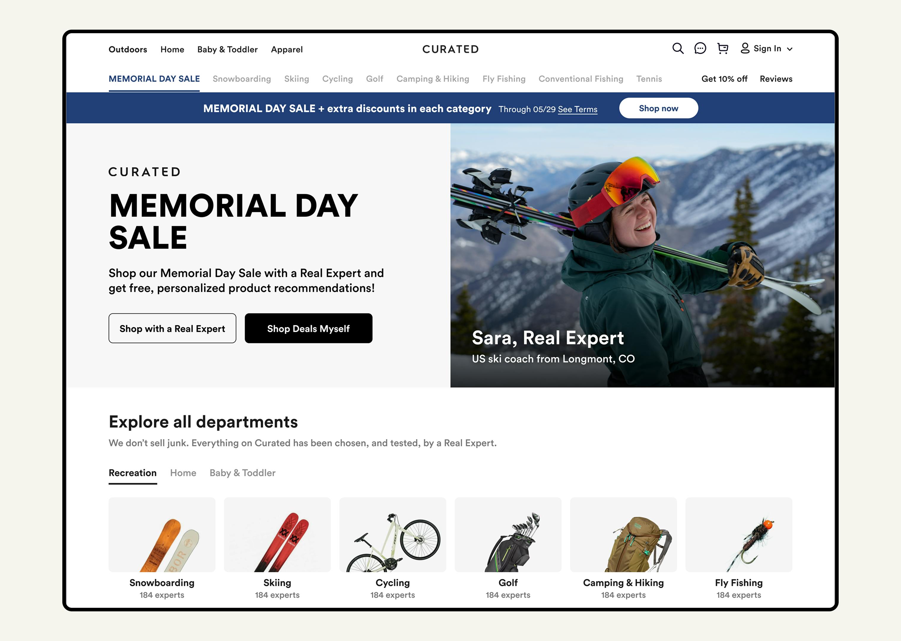Open the Reviews link
Image resolution: width=901 pixels, height=641 pixels.
[x=776, y=79]
